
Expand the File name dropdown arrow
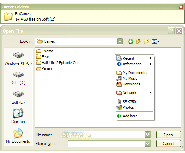point(148,135)
